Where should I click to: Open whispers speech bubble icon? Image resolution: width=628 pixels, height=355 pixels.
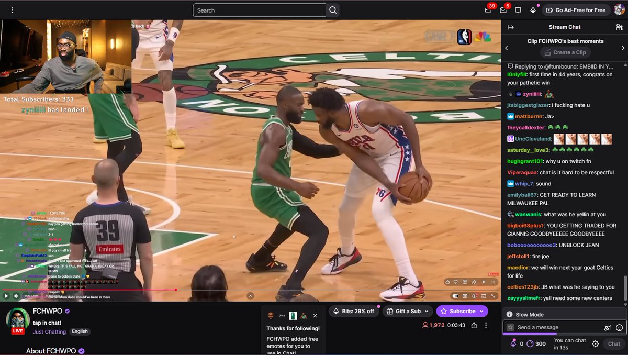[x=518, y=10]
